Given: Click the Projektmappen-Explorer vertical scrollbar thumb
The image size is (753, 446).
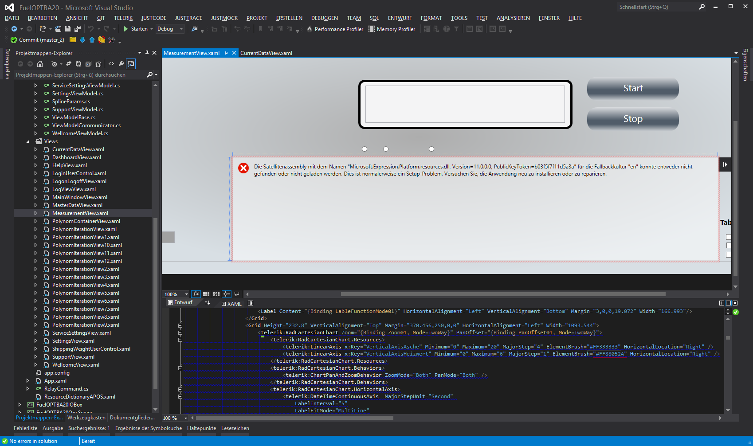Looking at the screenshot, I should pyautogui.click(x=155, y=303).
